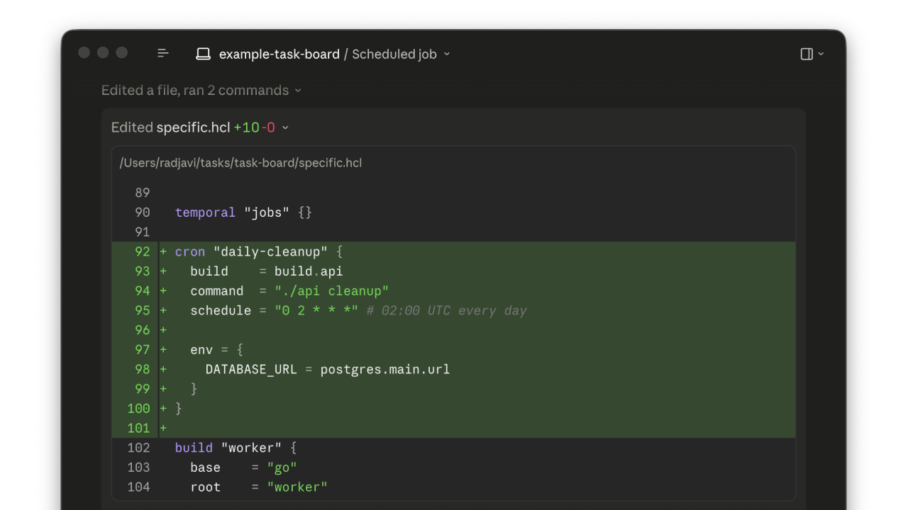Click the +10 additions count
Viewport: 908px width, 510px height.
[246, 127]
